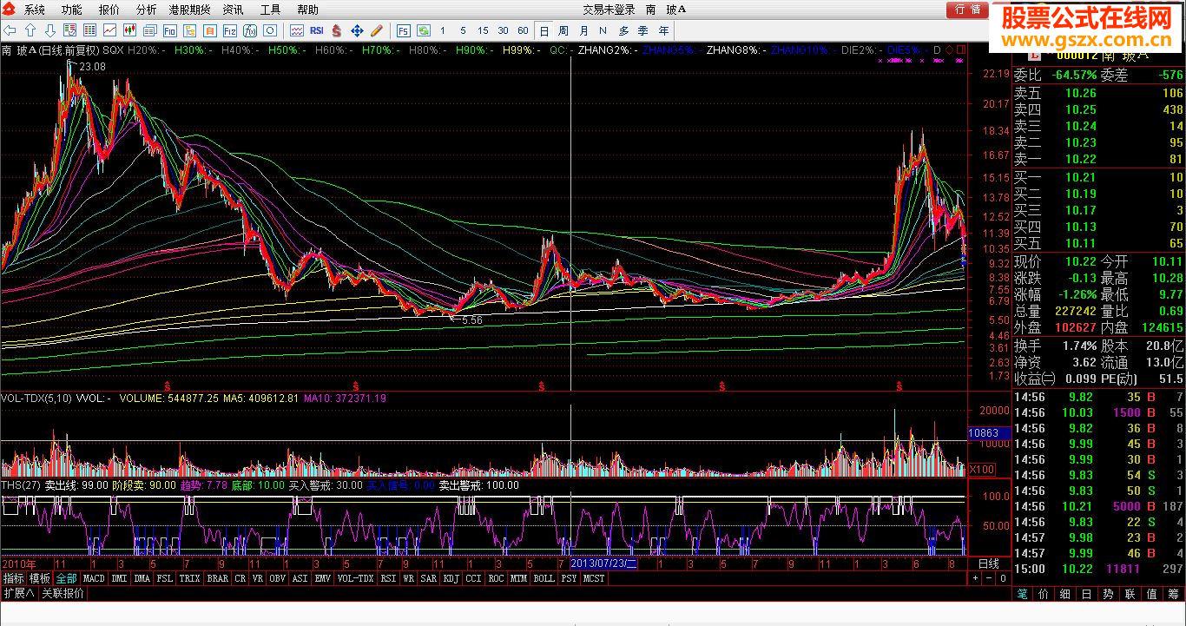Click the 关联报价 button
Image resolution: width=1186 pixels, height=626 pixels.
tap(63, 594)
